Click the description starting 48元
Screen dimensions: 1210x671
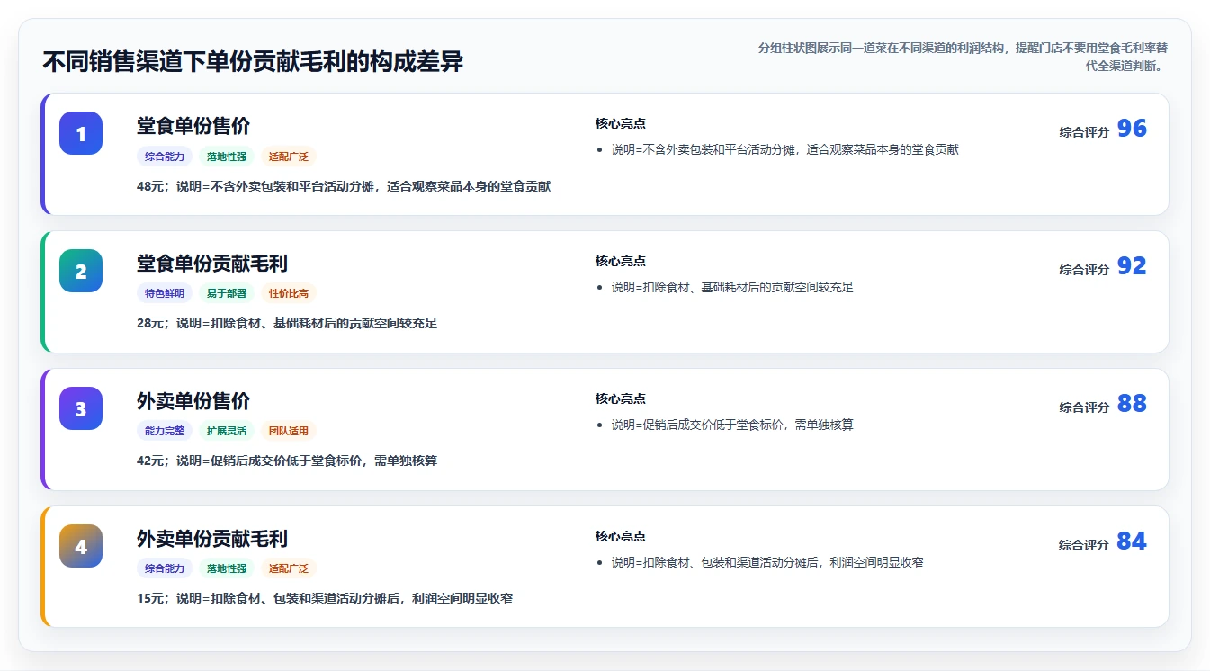click(344, 186)
